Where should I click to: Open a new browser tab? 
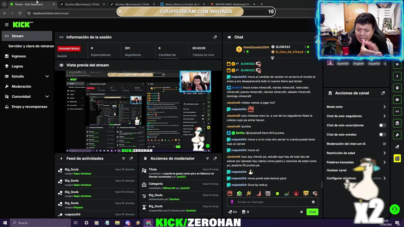click(262, 4)
